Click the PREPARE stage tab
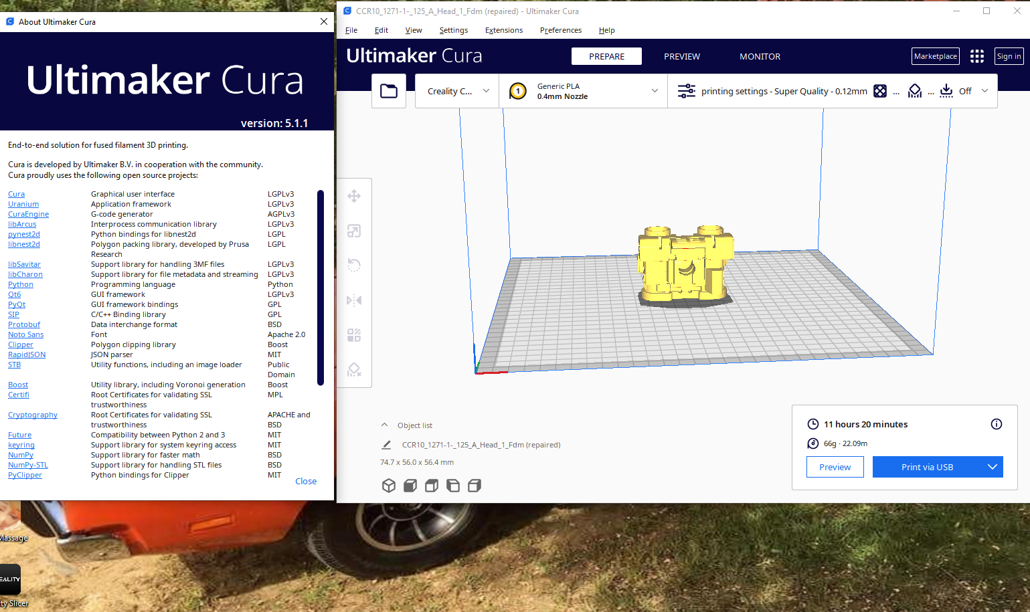The width and height of the screenshot is (1030, 612). [606, 56]
